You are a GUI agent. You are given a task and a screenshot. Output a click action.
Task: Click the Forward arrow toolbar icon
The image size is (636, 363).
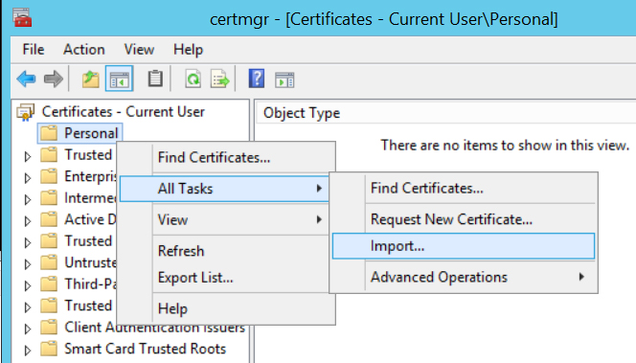click(x=53, y=79)
